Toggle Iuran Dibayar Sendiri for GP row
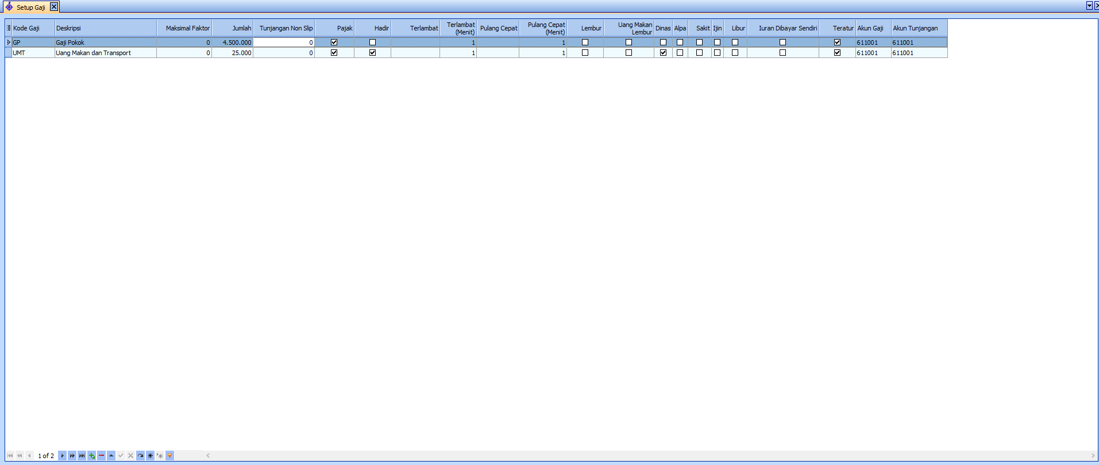 [x=782, y=42]
